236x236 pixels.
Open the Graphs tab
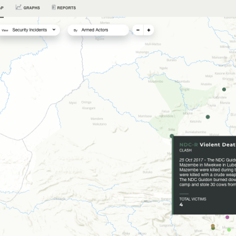coord(28,8)
